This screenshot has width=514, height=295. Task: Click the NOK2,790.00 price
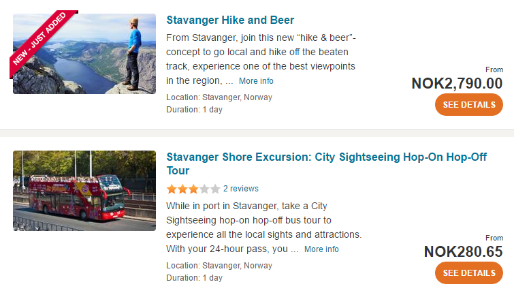(x=457, y=83)
